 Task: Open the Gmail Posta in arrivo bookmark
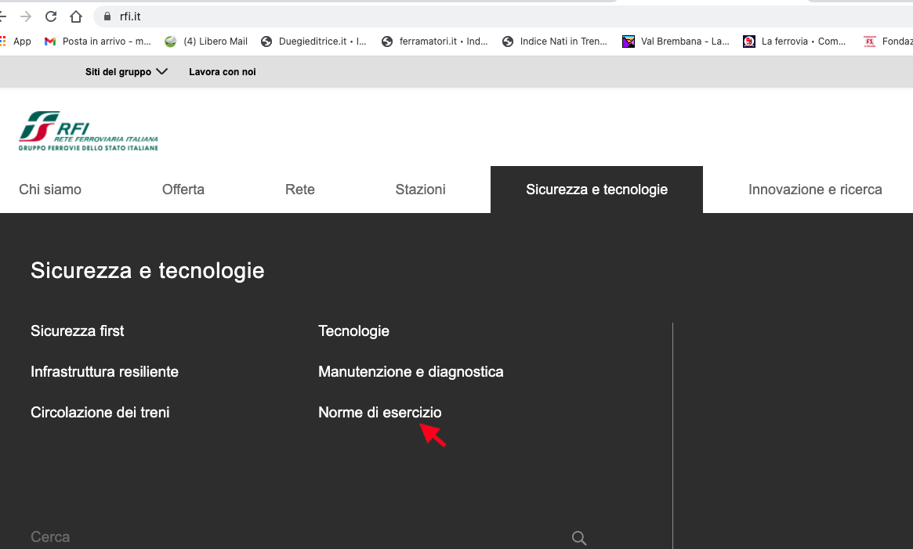(x=98, y=42)
